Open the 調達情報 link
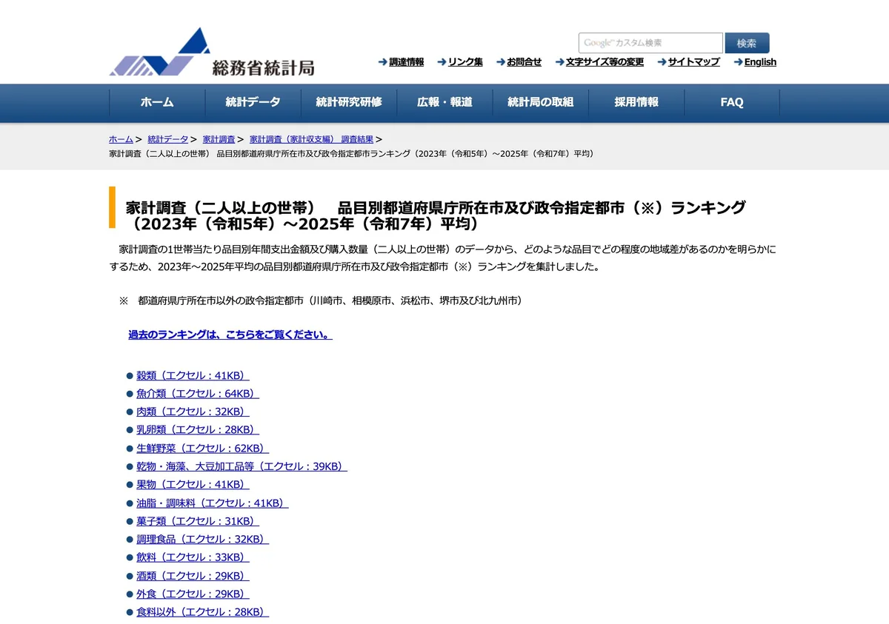 [407, 62]
